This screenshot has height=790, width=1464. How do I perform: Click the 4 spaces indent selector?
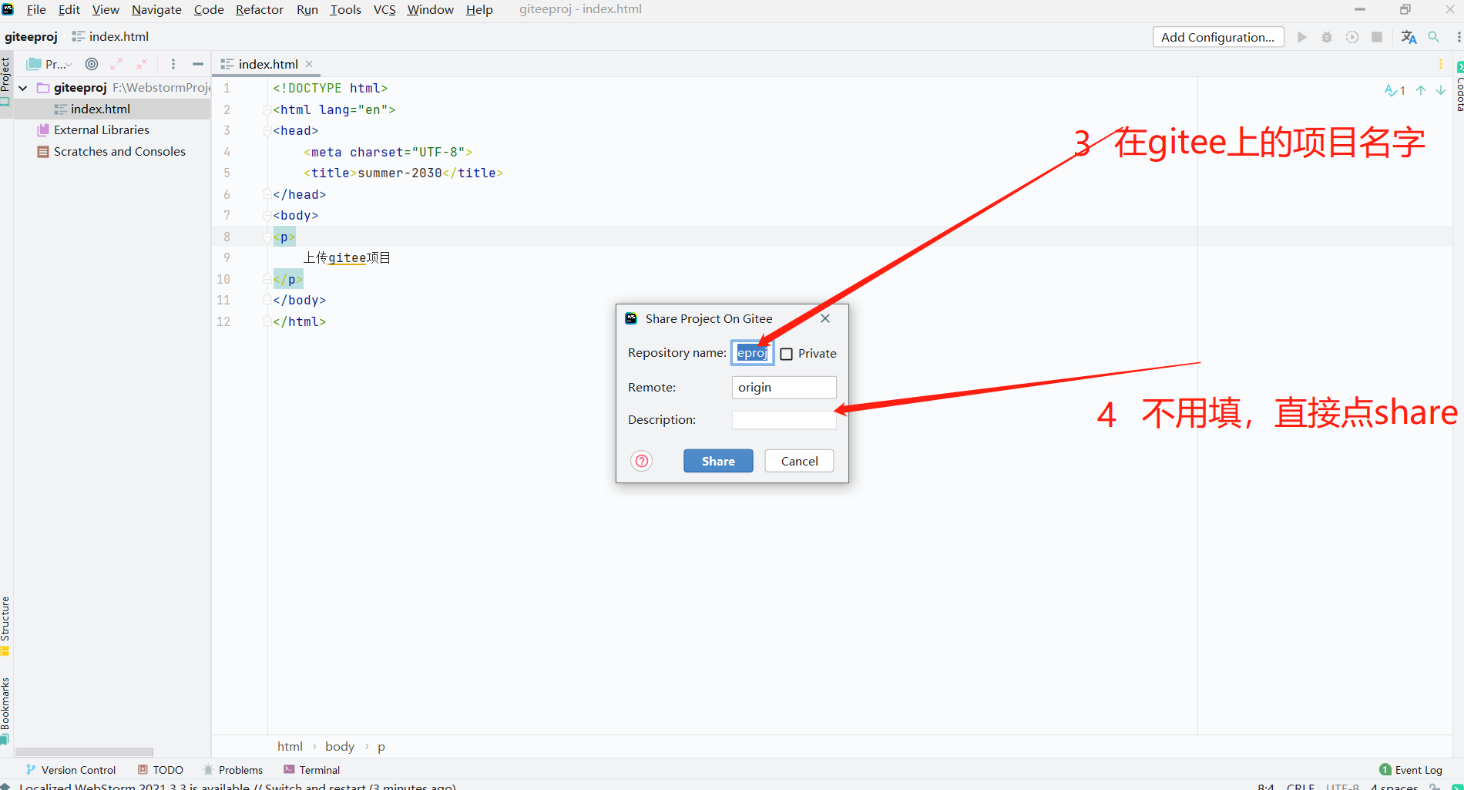1395,786
